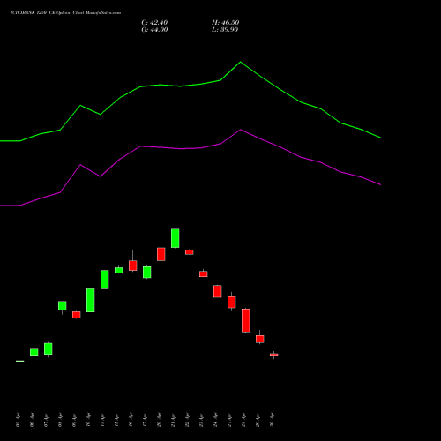This screenshot has height=441, width=441.
Task: Click the green candle on 10 Apr
Action: (91, 300)
